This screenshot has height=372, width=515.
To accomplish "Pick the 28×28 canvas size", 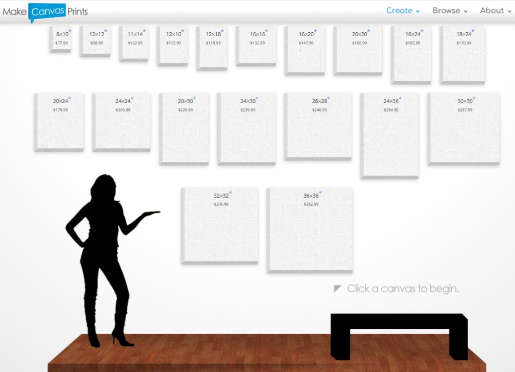I will [318, 126].
